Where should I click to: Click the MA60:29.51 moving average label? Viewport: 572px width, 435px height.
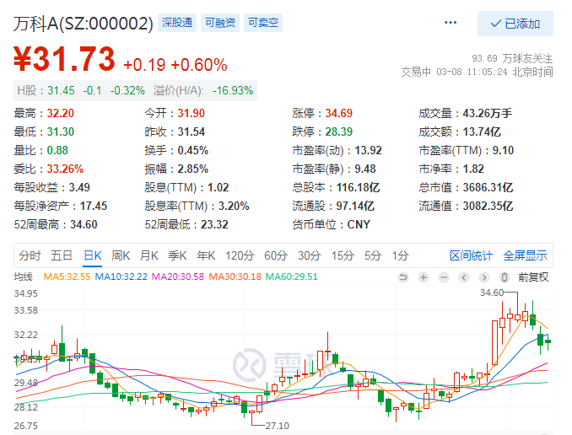coord(291,277)
